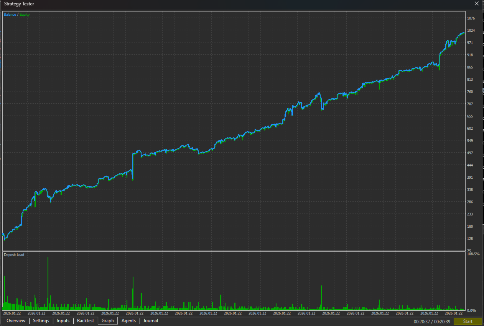
Task: Click the Start button
Action: click(x=468, y=321)
